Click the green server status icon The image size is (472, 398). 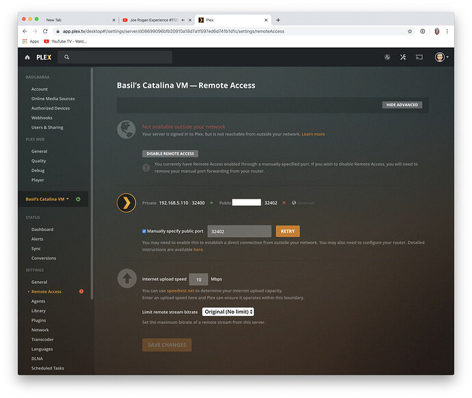(x=78, y=199)
